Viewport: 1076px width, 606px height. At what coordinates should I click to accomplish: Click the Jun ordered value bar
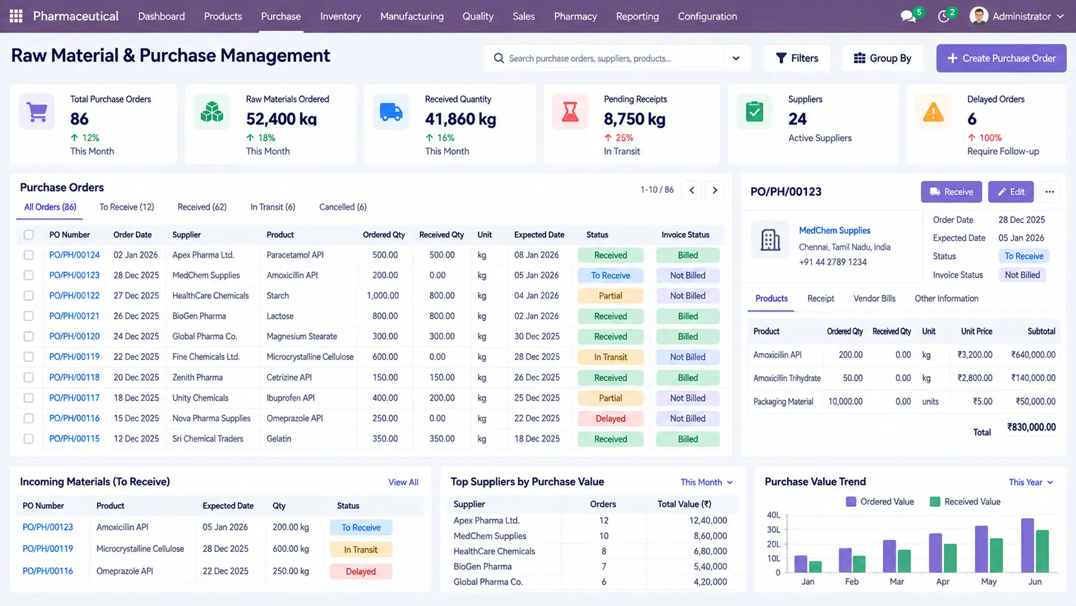click(1027, 545)
